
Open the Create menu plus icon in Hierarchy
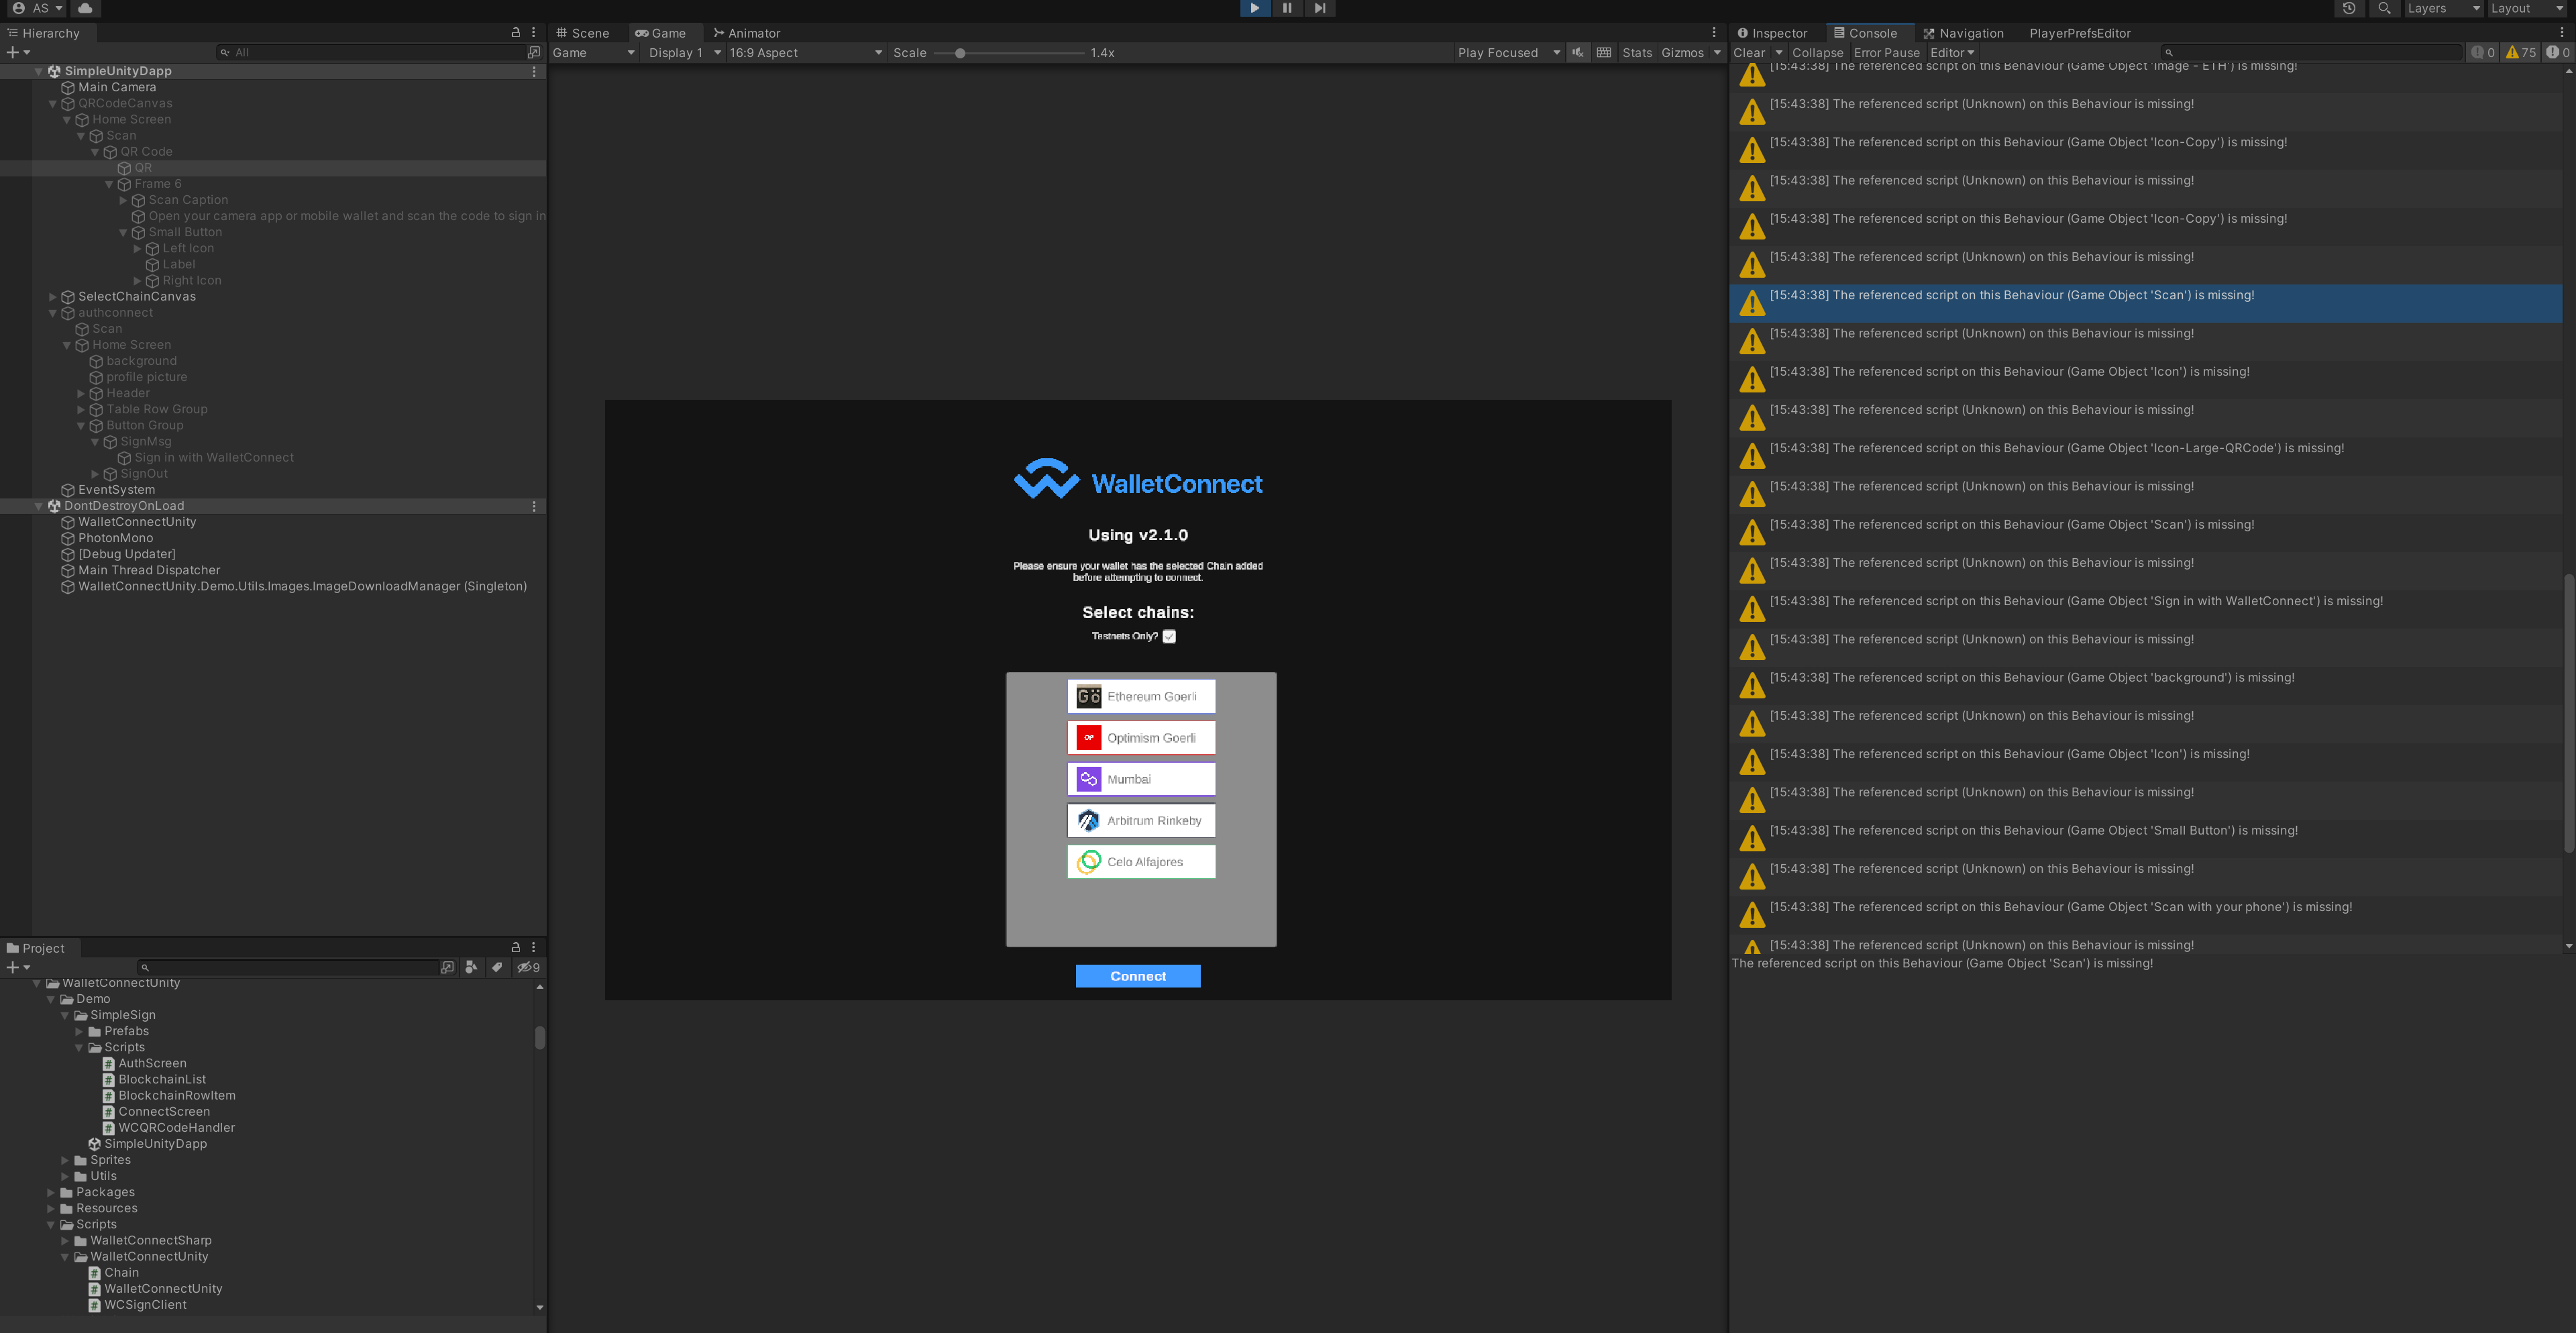(x=12, y=52)
